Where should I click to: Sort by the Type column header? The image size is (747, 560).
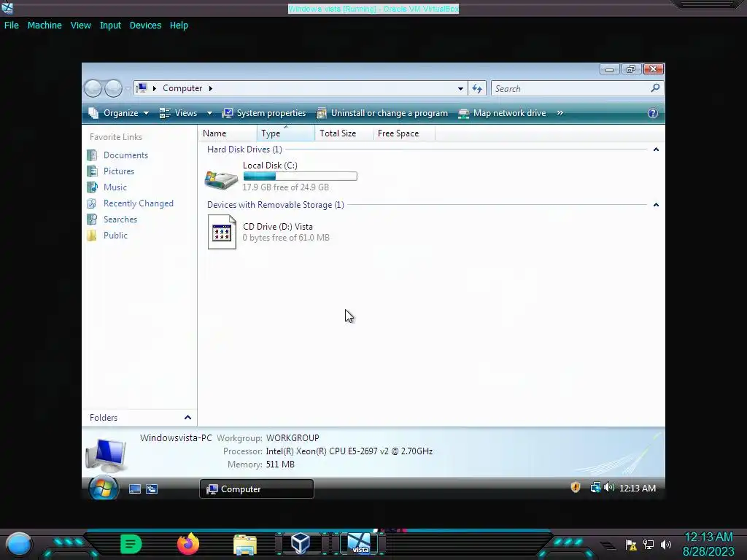[x=285, y=133]
